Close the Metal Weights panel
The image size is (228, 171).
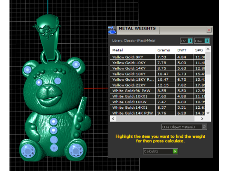pos(209,30)
